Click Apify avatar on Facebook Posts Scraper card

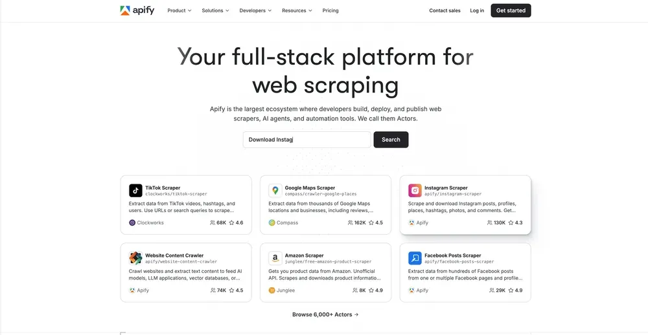click(x=411, y=290)
